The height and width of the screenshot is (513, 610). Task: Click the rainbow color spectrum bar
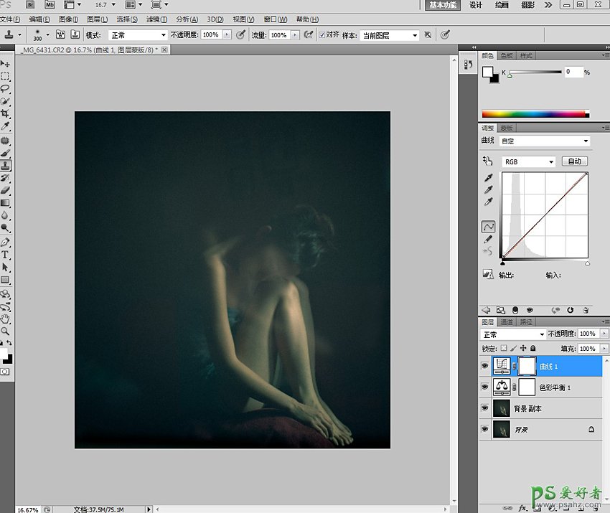(535, 113)
